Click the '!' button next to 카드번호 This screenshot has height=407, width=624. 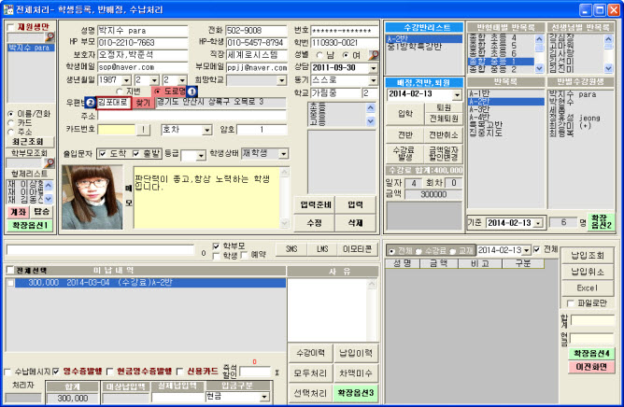[143, 130]
